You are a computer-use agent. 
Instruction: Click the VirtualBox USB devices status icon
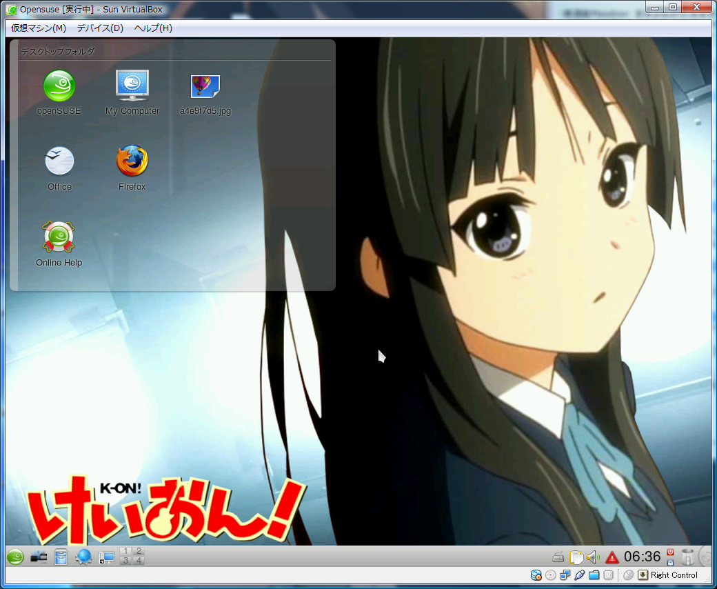pyautogui.click(x=579, y=575)
